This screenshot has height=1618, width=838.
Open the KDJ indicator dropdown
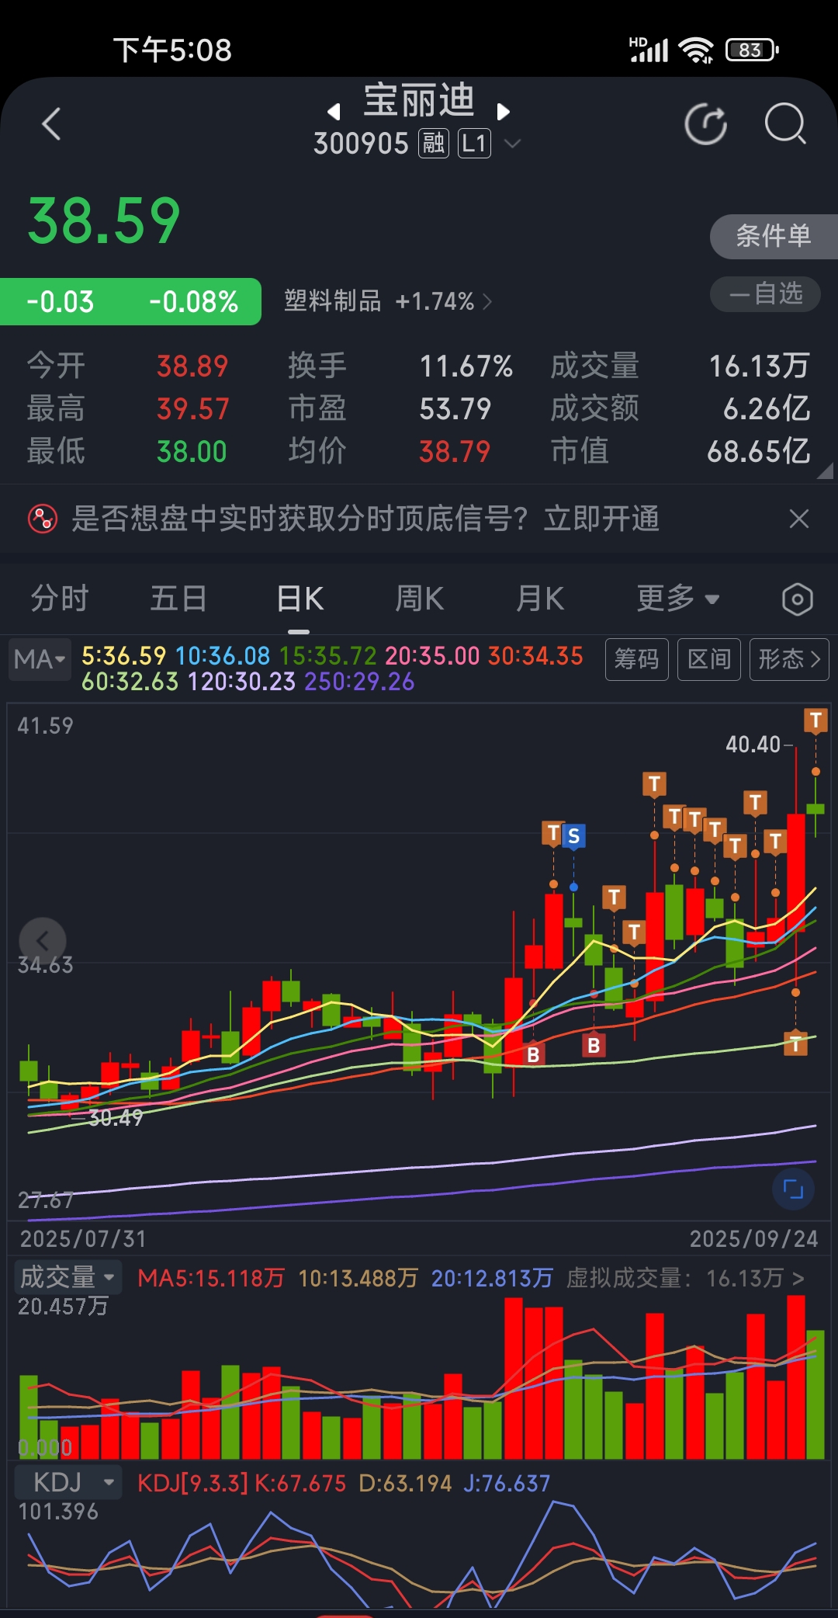tap(68, 1482)
